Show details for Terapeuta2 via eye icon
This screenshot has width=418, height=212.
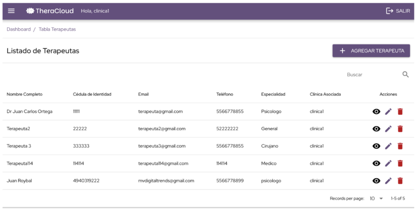376,129
